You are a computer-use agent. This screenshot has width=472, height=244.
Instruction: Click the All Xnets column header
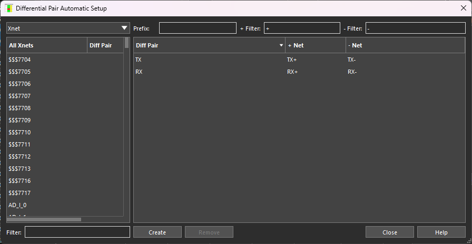(46, 46)
